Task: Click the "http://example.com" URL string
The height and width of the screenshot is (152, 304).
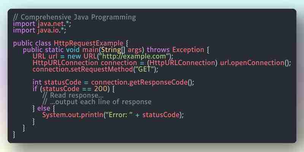Action: point(135,56)
